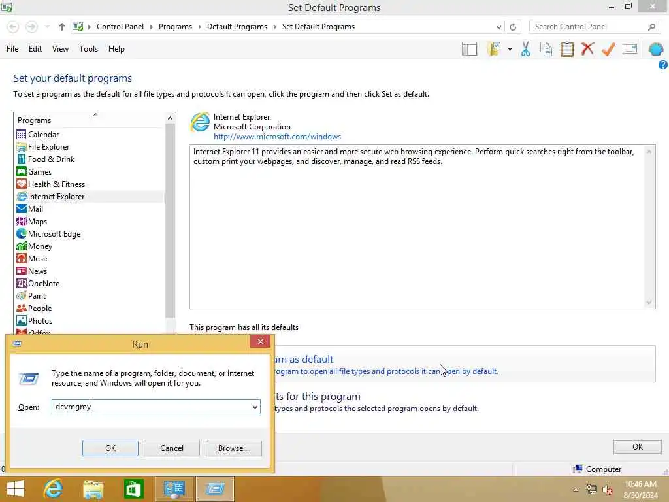
Task: Select Money in the programs list
Action: point(40,246)
